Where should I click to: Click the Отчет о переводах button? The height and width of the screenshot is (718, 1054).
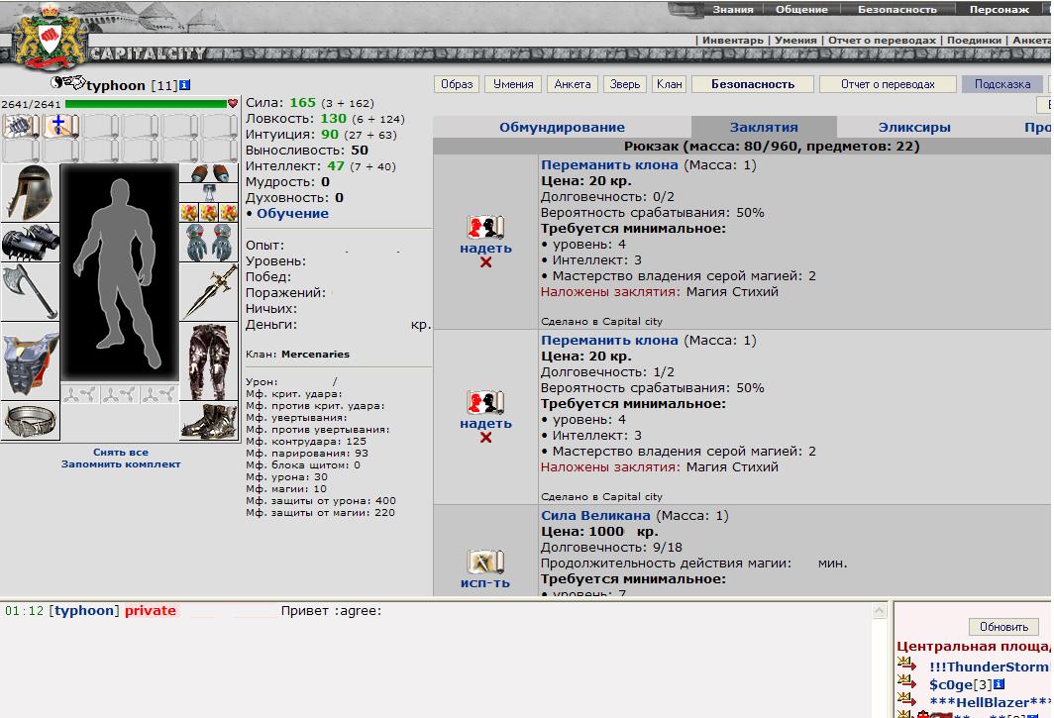[888, 84]
